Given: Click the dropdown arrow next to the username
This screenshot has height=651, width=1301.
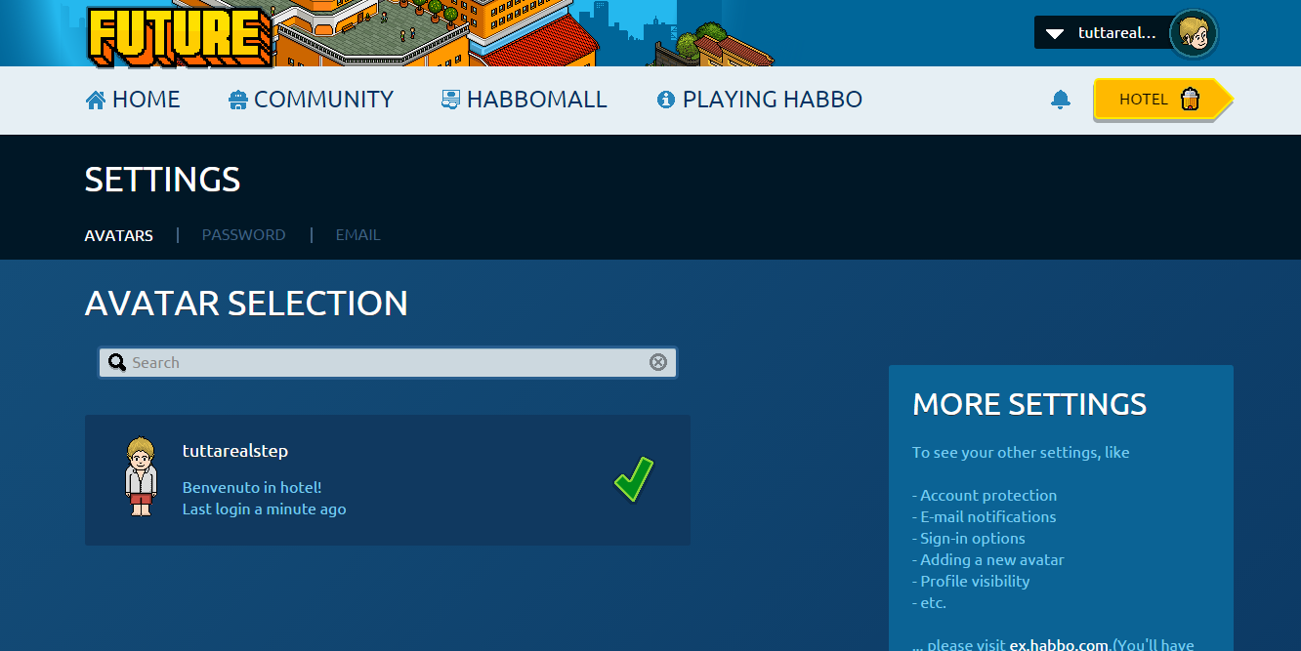Looking at the screenshot, I should [1054, 32].
